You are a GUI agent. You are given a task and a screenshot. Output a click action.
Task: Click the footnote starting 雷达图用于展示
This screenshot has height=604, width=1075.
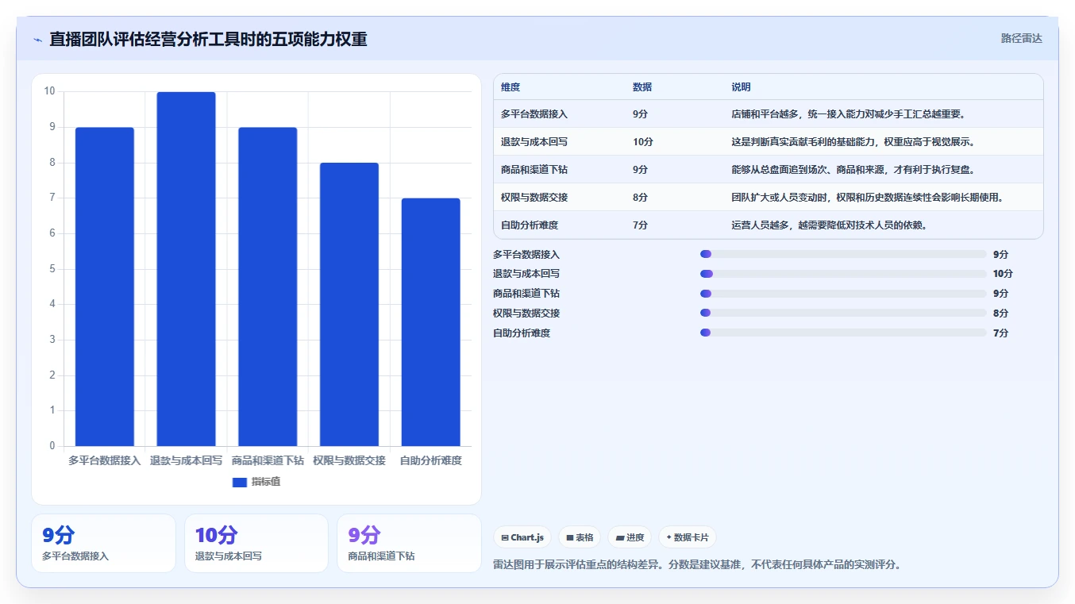(x=697, y=565)
